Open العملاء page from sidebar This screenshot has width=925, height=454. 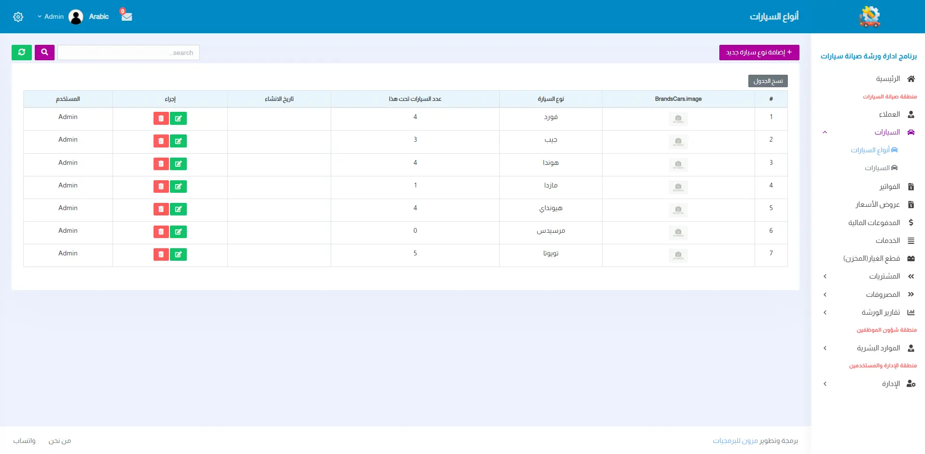coord(889,114)
